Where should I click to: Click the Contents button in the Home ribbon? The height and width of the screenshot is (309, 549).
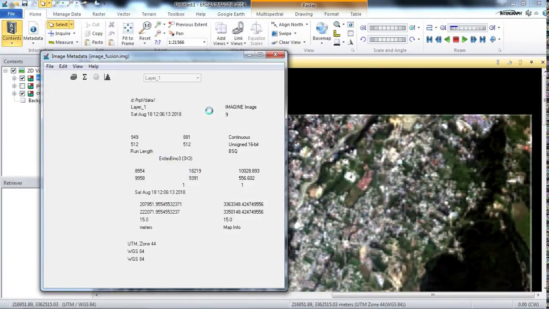[x=12, y=33]
